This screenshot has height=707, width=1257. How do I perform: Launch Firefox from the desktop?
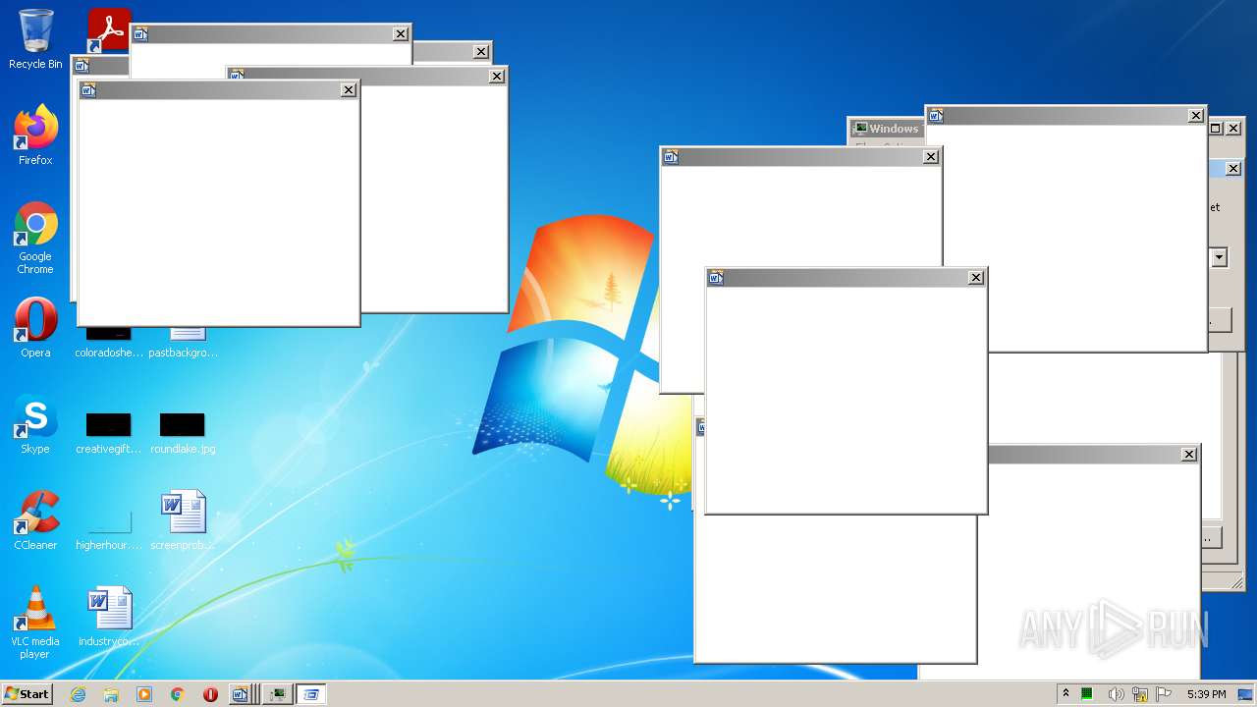pos(35,135)
